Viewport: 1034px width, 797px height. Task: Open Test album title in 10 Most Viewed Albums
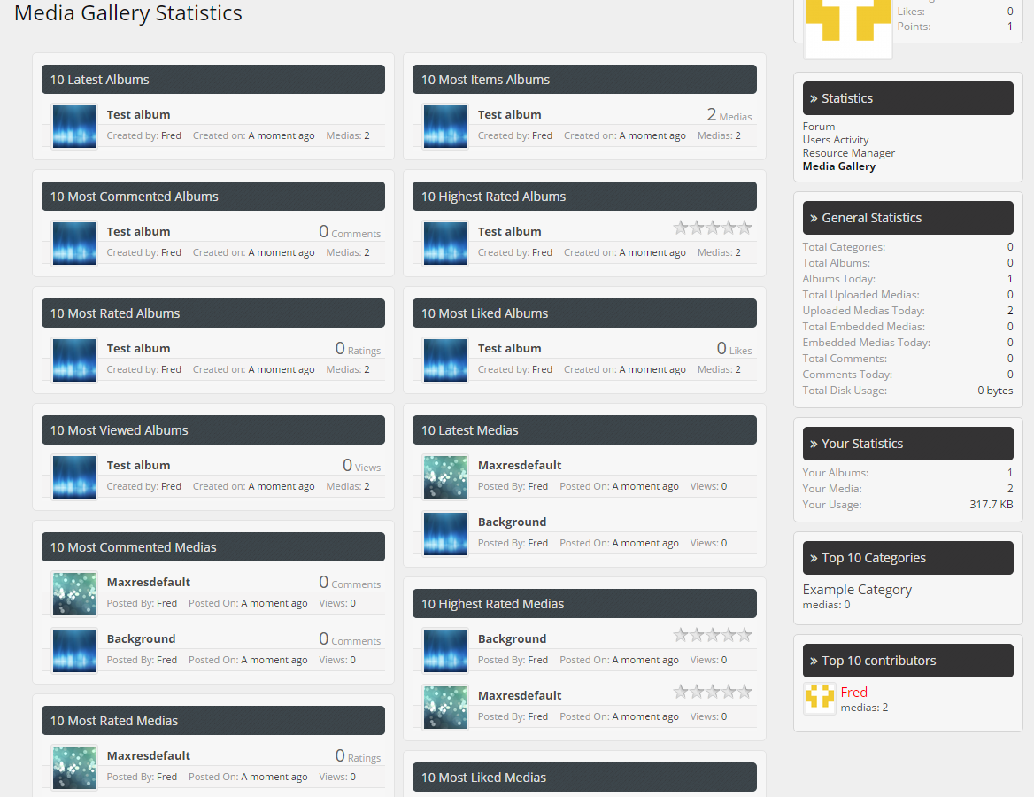click(x=138, y=465)
